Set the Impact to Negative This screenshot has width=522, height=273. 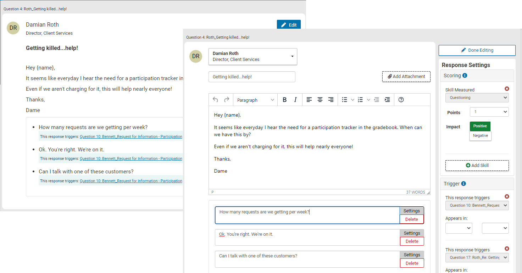click(480, 135)
